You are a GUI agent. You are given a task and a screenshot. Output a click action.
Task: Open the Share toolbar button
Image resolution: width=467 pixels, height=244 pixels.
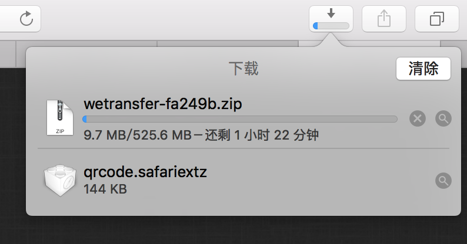[x=383, y=19]
